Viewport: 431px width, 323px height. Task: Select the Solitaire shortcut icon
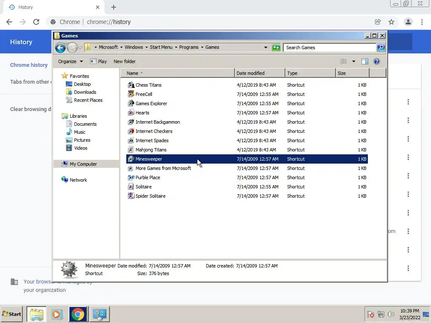131,187
